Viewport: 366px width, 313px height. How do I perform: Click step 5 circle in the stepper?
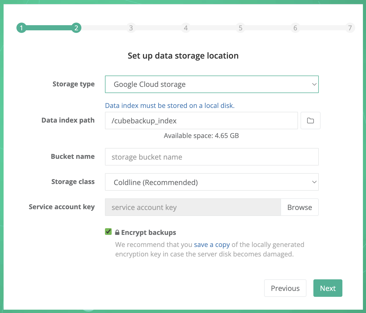[x=240, y=28]
